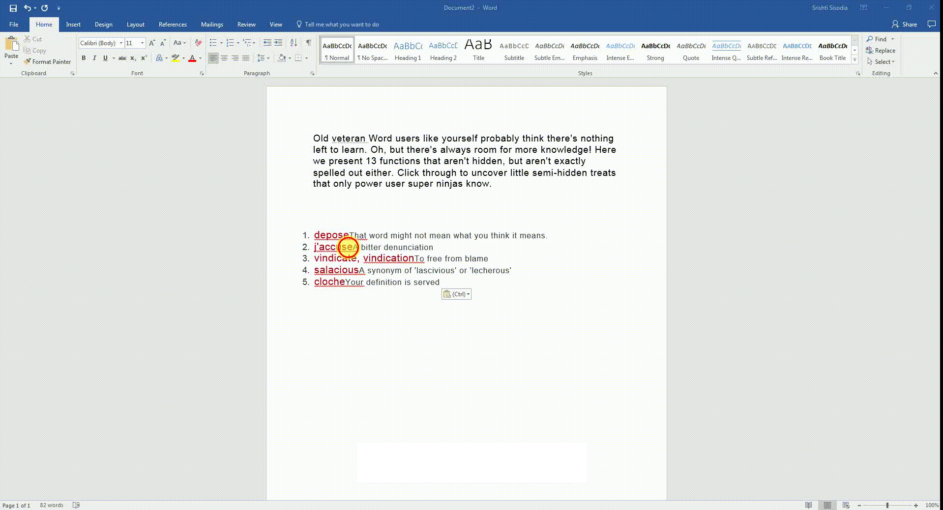Image resolution: width=943 pixels, height=510 pixels.
Task: Click zoom in plus icon
Action: pyautogui.click(x=916, y=505)
